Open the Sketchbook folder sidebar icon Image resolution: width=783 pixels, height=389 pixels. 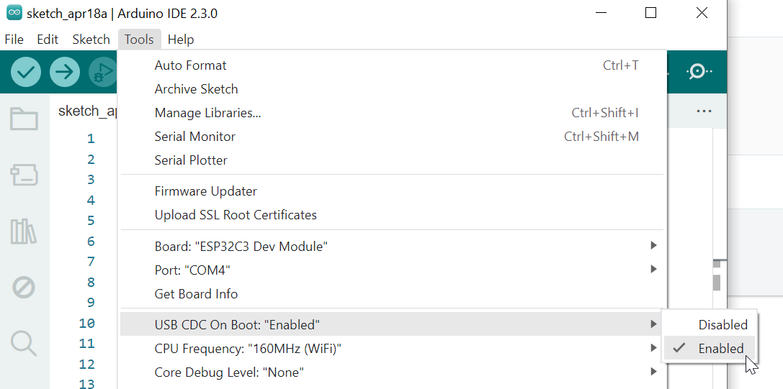point(24,119)
